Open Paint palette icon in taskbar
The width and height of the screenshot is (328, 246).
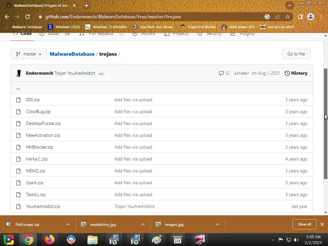(x=156, y=240)
